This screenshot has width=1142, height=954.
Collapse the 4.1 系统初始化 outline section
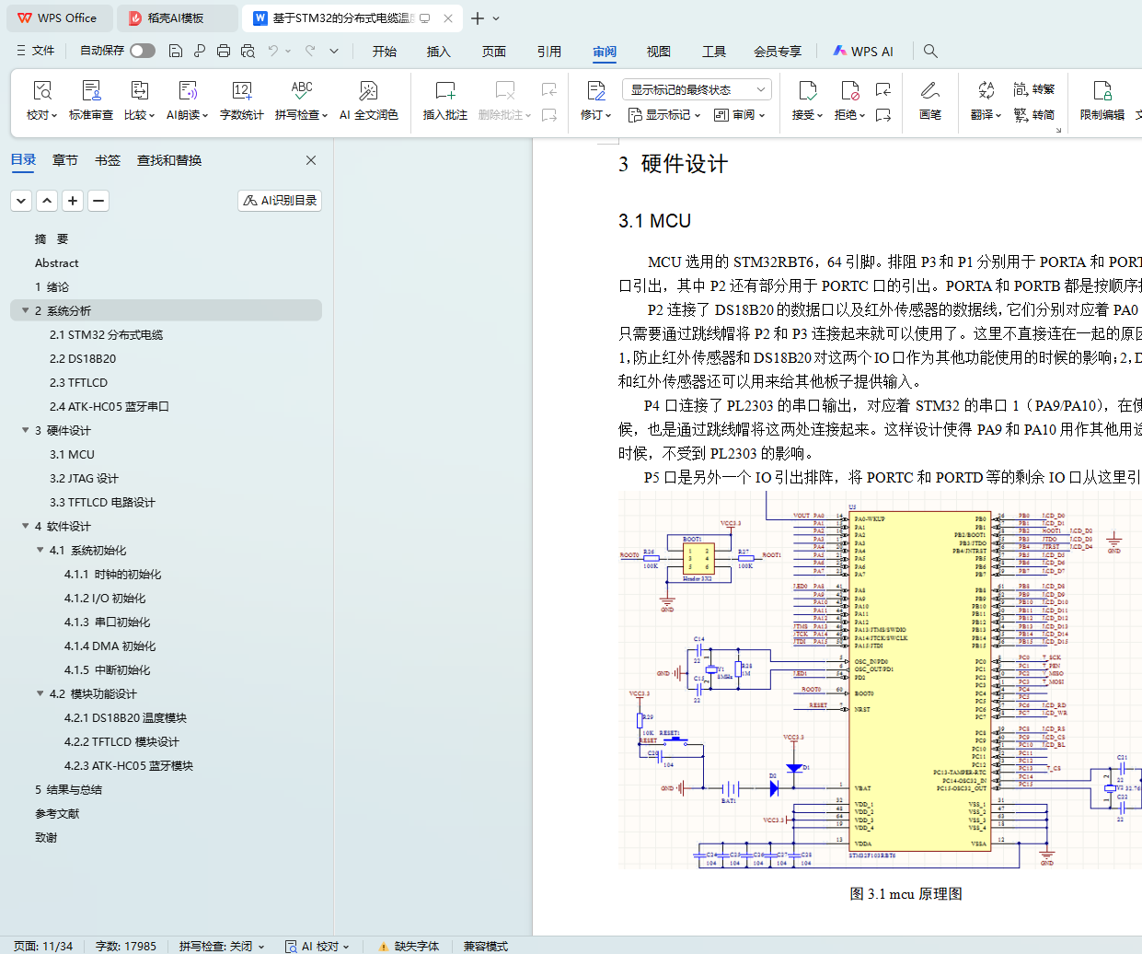point(40,551)
